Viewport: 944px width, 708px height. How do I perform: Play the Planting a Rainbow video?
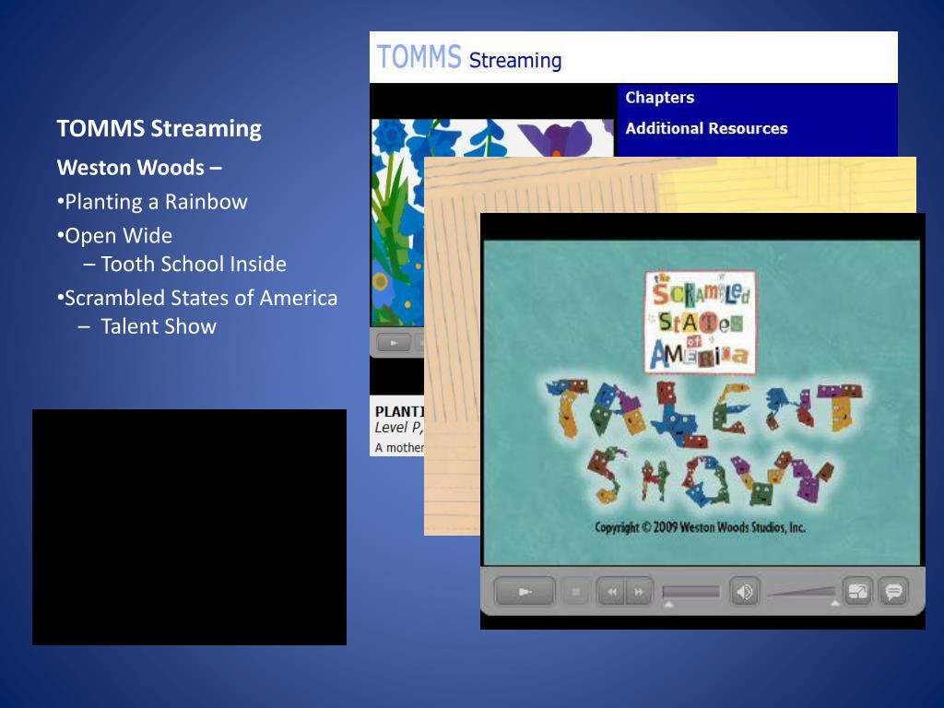394,343
